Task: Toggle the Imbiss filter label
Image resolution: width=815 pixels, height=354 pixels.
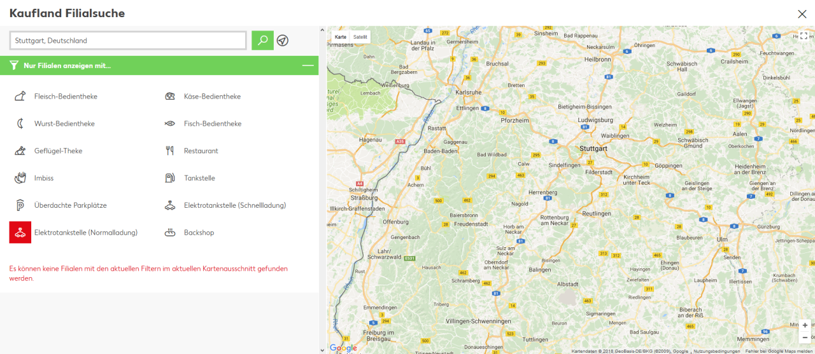Action: [44, 179]
